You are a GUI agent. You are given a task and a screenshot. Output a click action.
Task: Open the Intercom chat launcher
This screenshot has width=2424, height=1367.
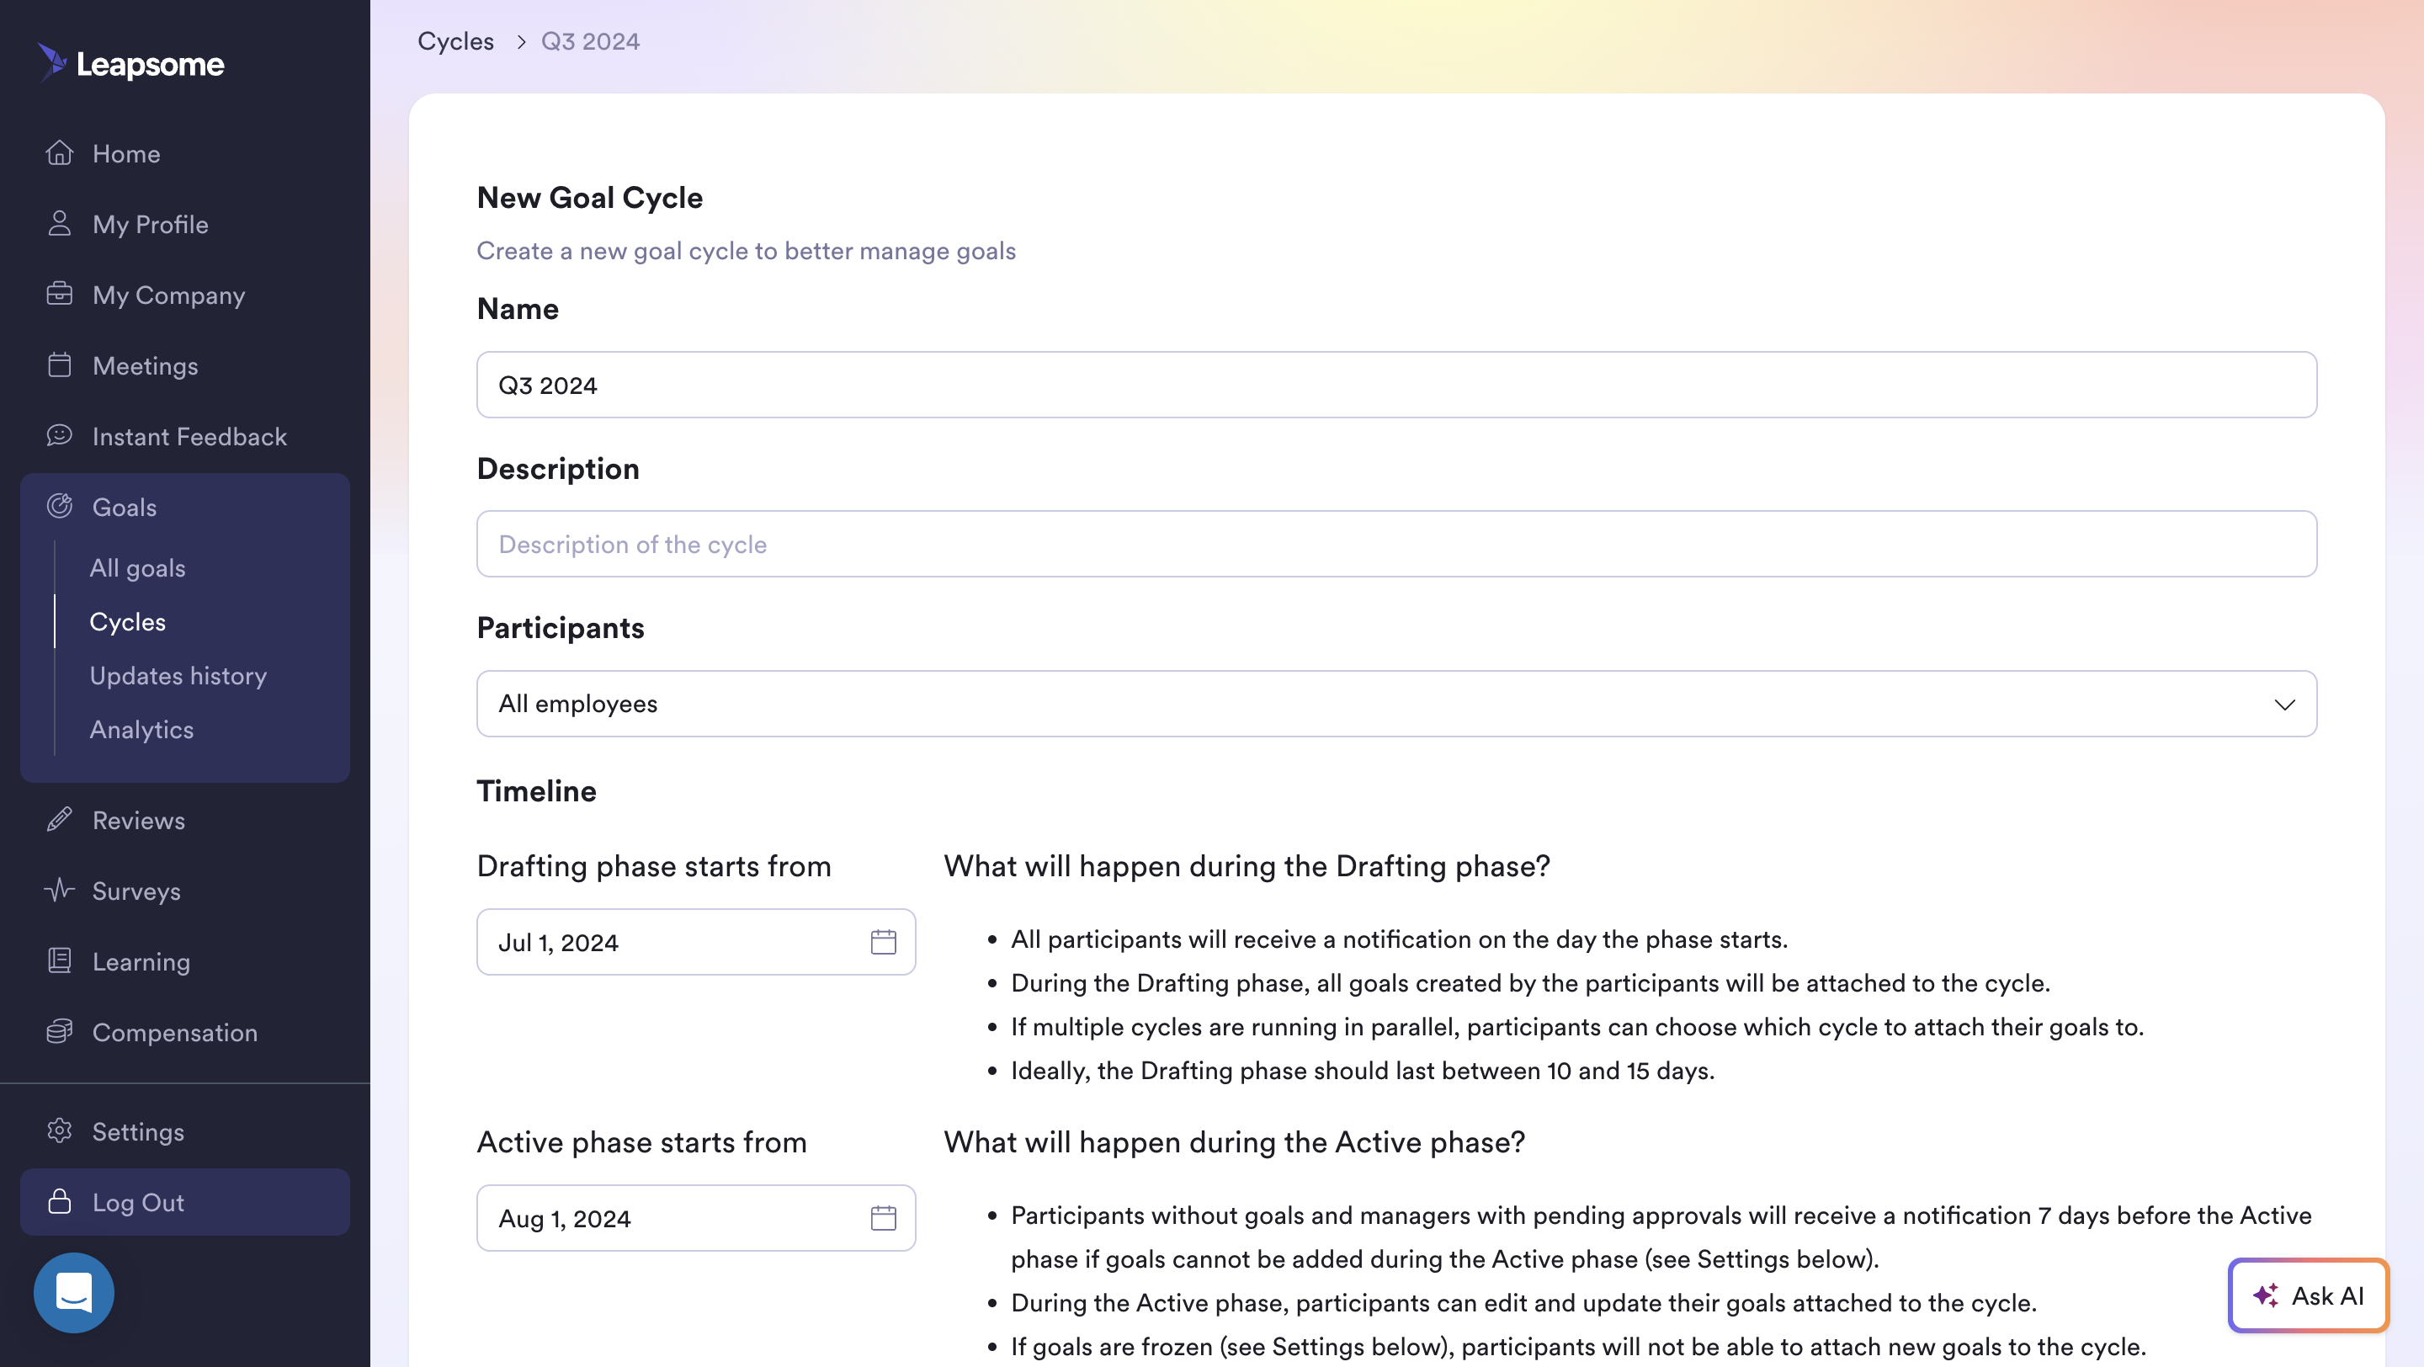[x=73, y=1292]
